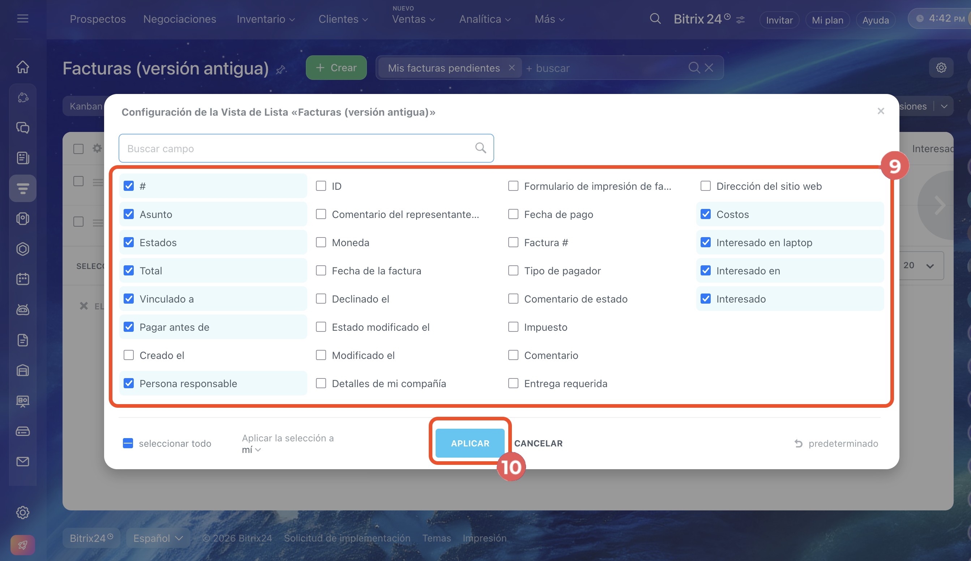
Task: Go to Prospectos in top menu
Action: point(98,19)
